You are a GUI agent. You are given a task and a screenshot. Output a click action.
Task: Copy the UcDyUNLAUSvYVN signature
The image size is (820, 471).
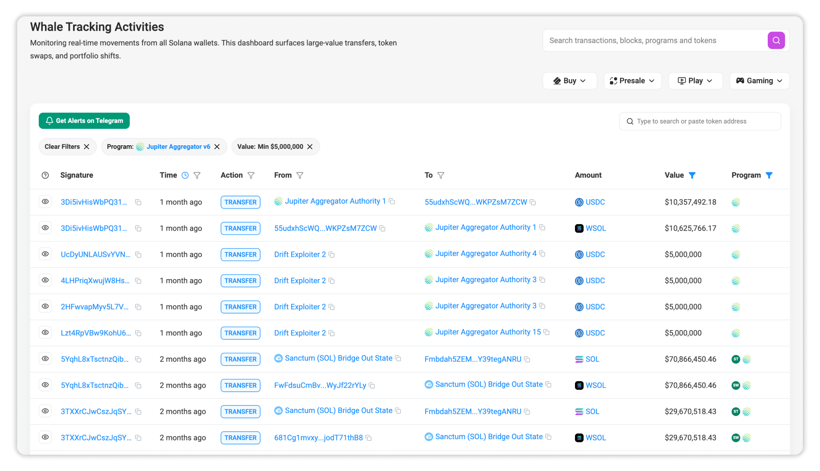click(138, 255)
